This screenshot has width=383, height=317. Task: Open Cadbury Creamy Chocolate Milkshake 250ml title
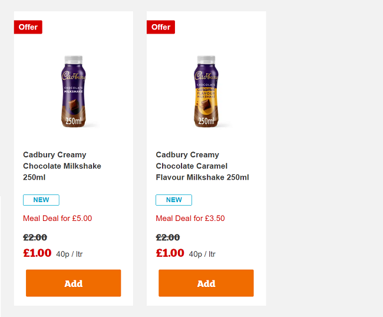tap(62, 166)
